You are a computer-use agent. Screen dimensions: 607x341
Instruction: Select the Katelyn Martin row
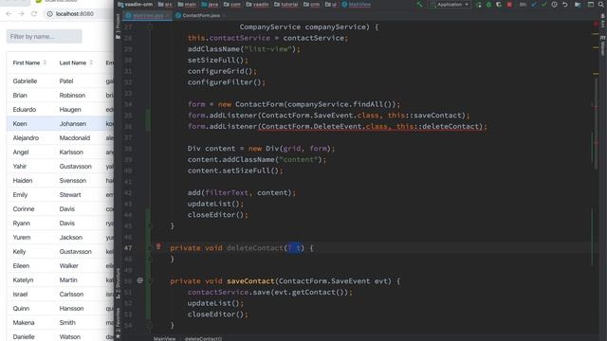[60, 280]
